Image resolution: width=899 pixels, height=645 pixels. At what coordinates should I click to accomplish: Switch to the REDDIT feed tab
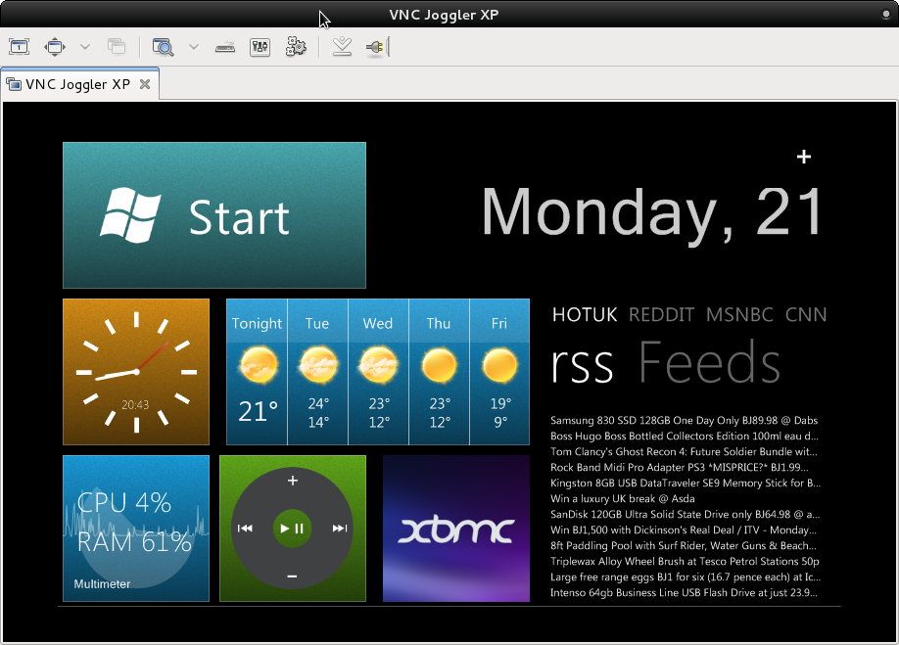tap(662, 314)
